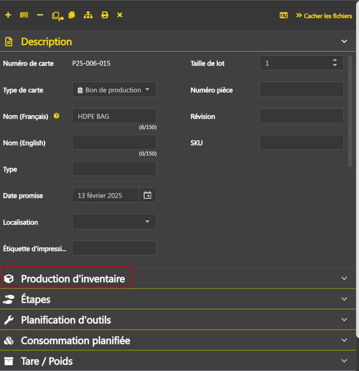
Task: Increase the Taille de lot stepper value
Action: click(x=335, y=60)
